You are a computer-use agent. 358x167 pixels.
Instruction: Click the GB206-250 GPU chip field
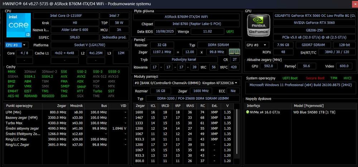coord(314,30)
